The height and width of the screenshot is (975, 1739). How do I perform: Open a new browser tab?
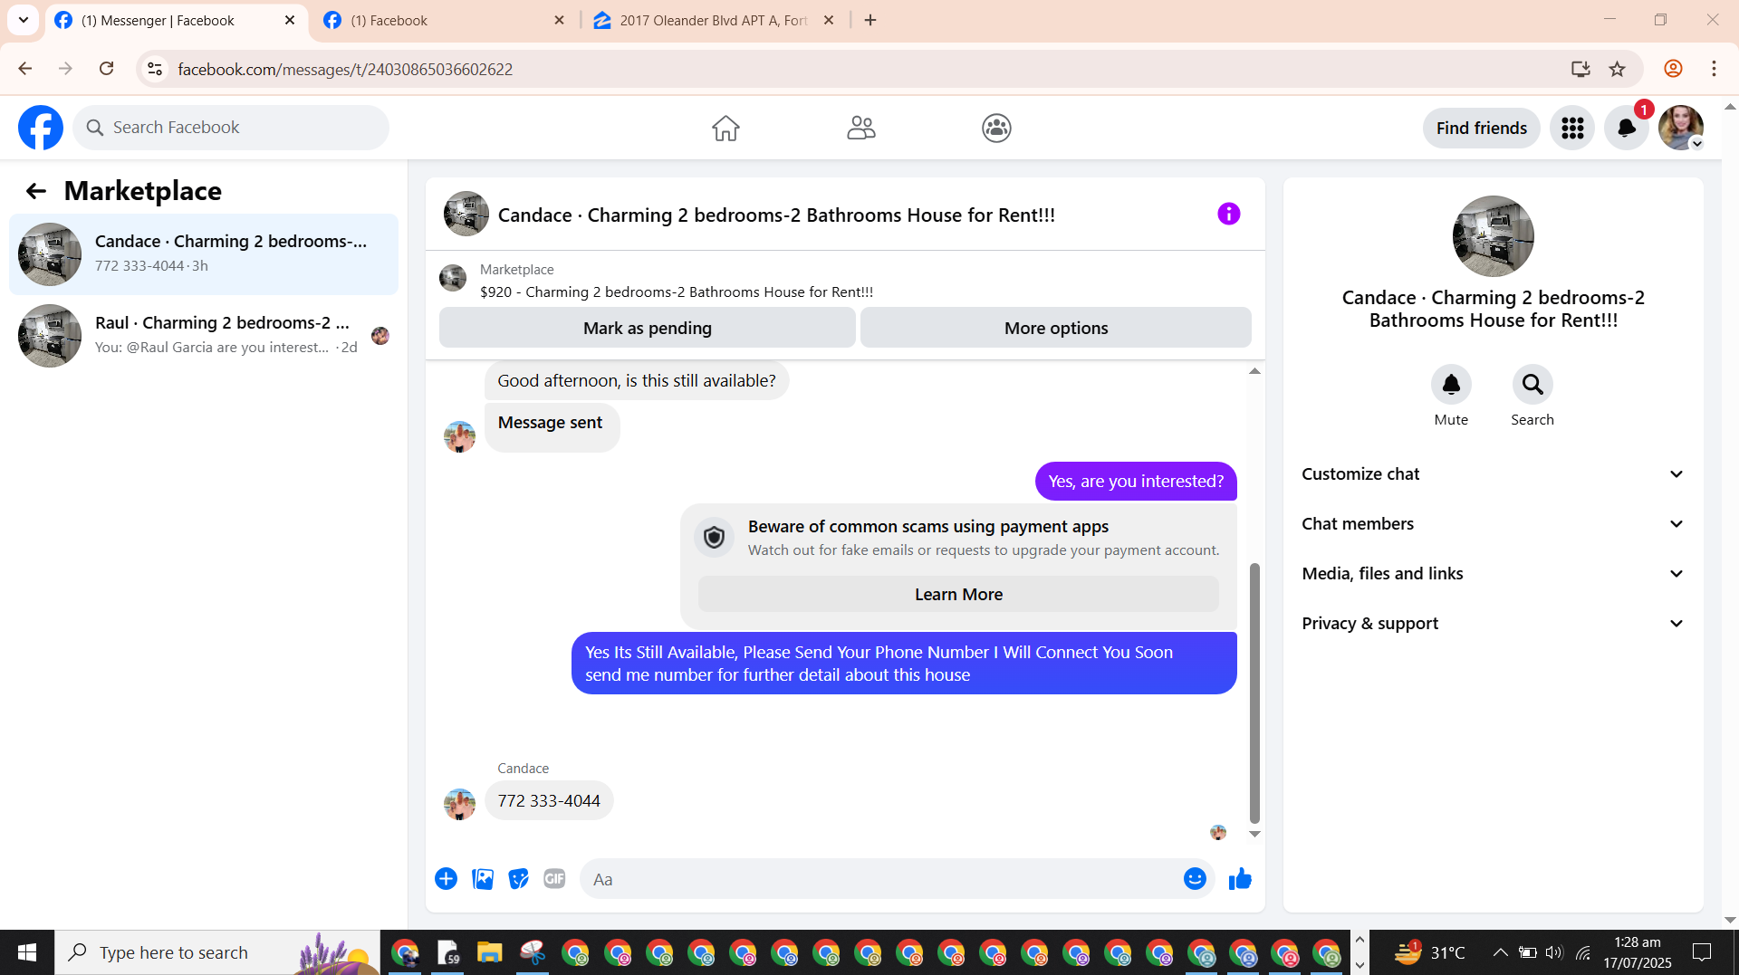870,20
